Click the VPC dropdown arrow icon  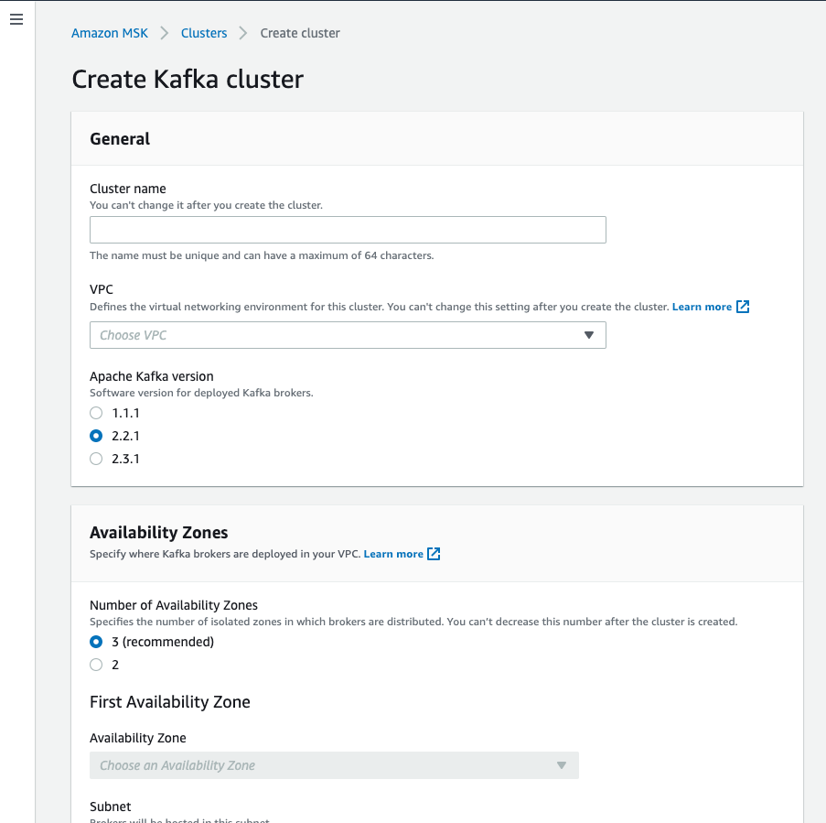tap(590, 335)
